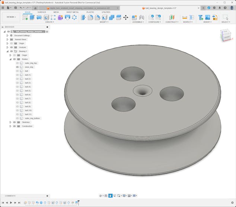Click the Save icon in the top bar

pyautogui.click(x=15, y=7)
